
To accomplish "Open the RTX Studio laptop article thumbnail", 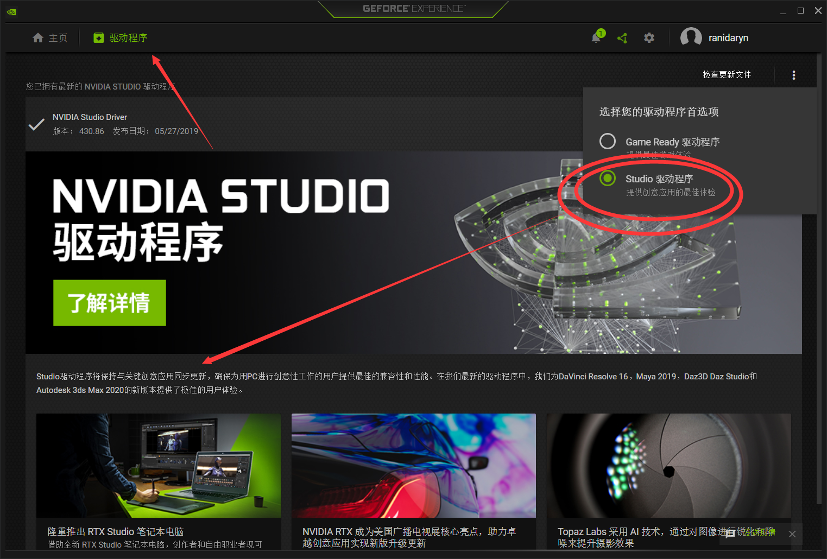I will 158,465.
